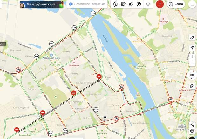Viewport: 197px width, 139px height.
Task: Log in with the Войти button
Action: click(176, 4)
